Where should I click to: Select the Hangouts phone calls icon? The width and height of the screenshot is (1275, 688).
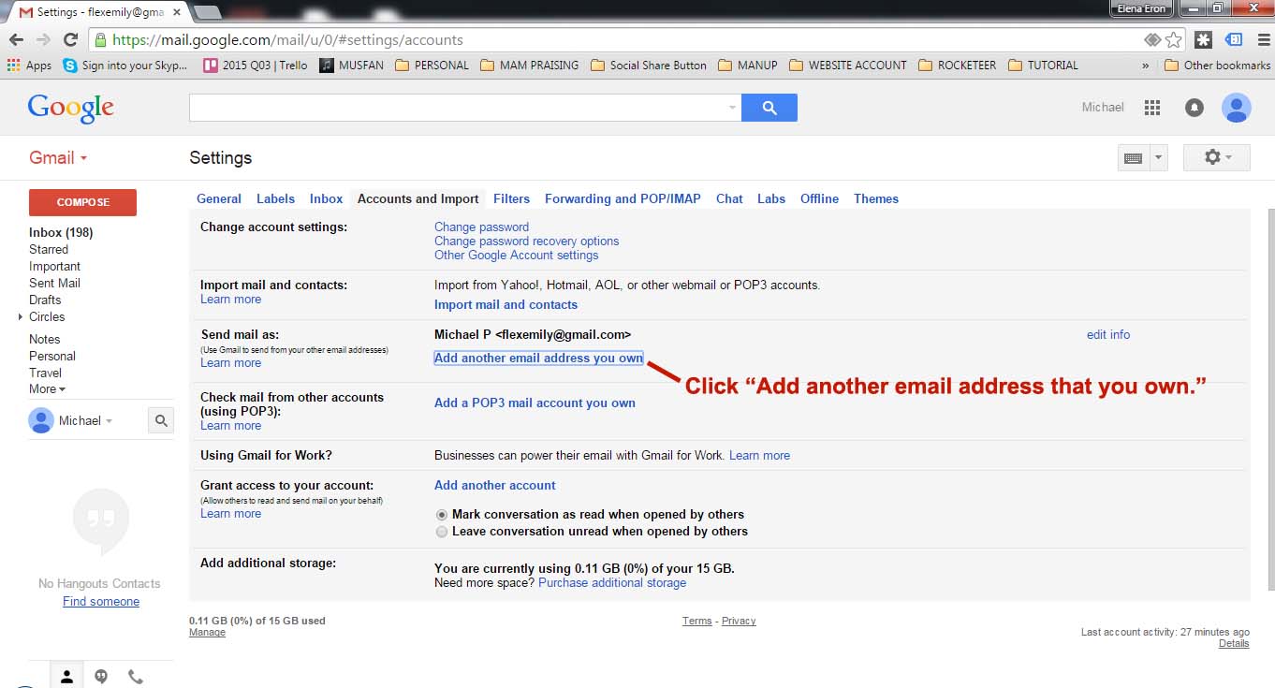(x=136, y=676)
